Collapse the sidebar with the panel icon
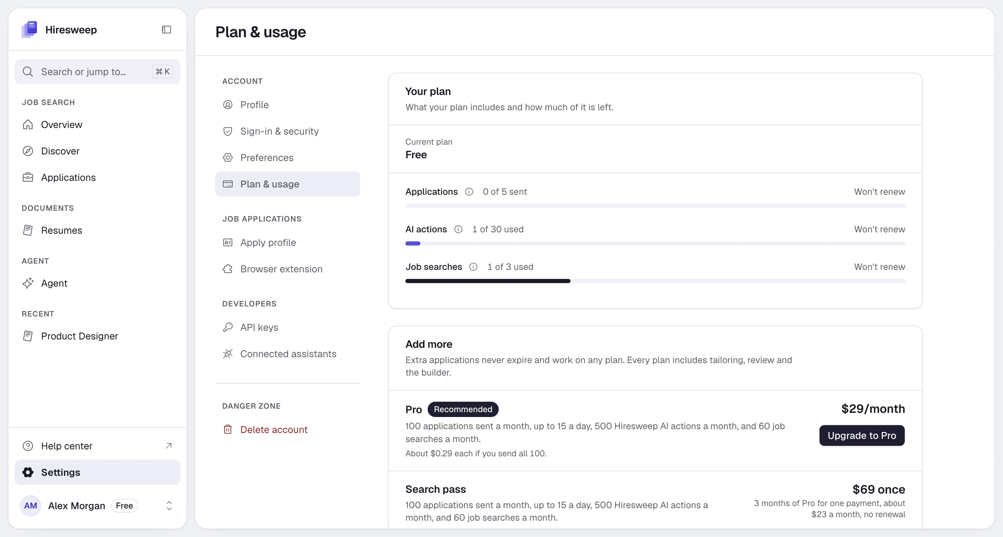Screen dimensions: 1003x537 tap(166, 30)
